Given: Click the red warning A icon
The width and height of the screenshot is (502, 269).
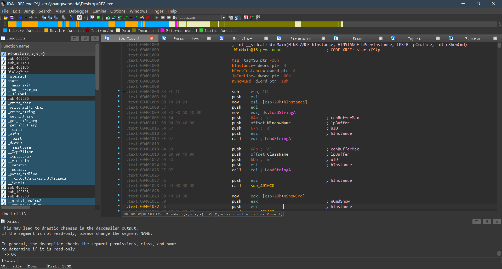Looking at the screenshot, I should point(92,17).
